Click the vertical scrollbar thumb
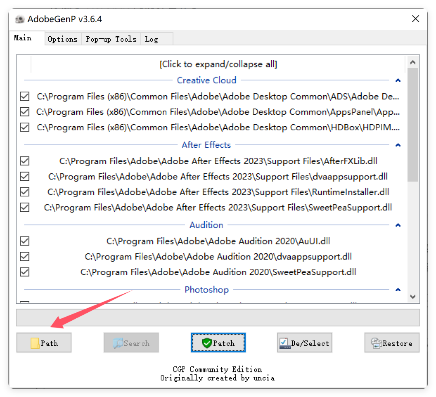 [x=413, y=124]
